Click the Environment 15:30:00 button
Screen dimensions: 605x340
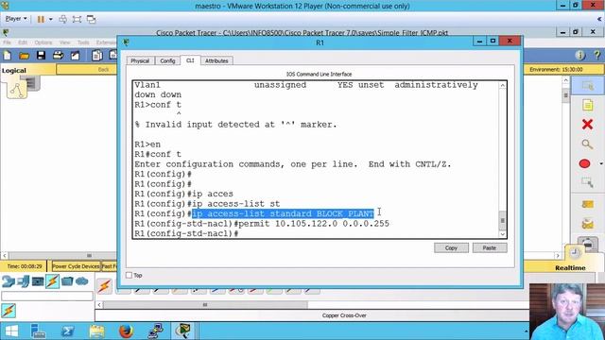tap(556, 69)
